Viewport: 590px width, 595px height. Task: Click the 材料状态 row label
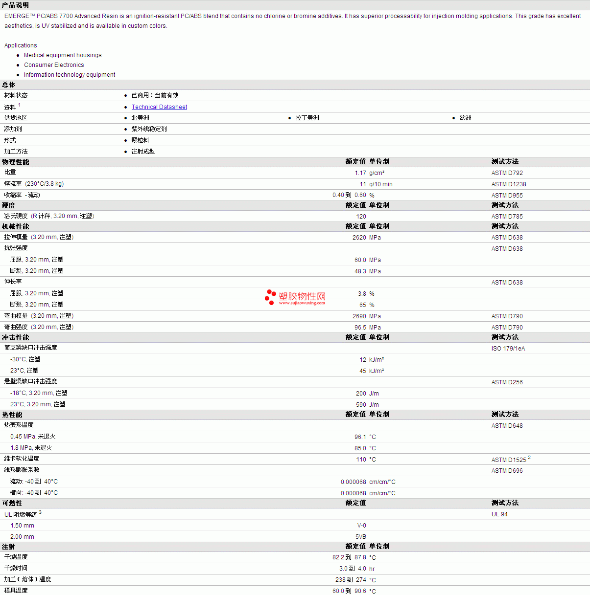tap(16, 95)
